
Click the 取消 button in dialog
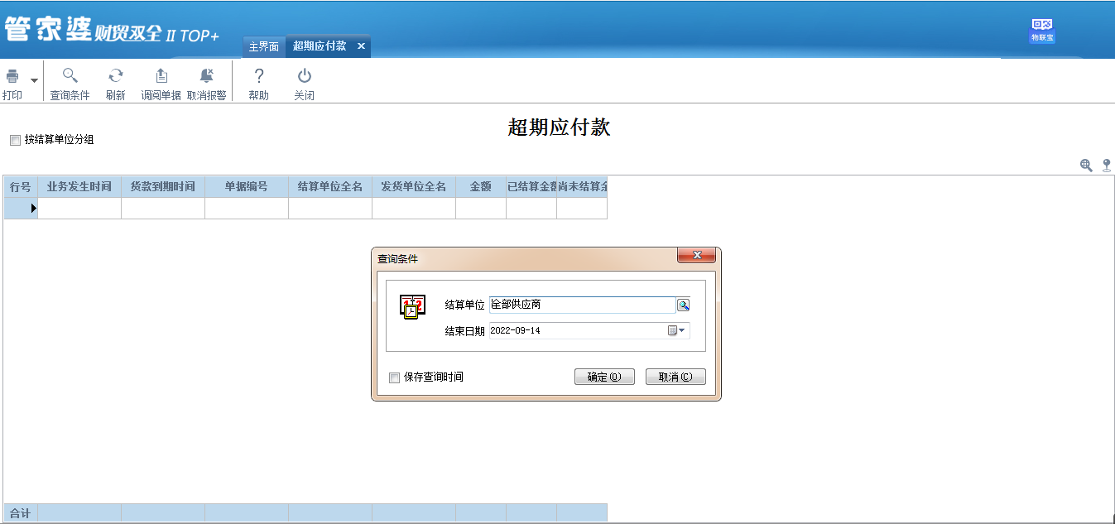pos(675,377)
